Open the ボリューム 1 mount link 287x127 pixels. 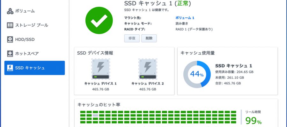(185, 18)
